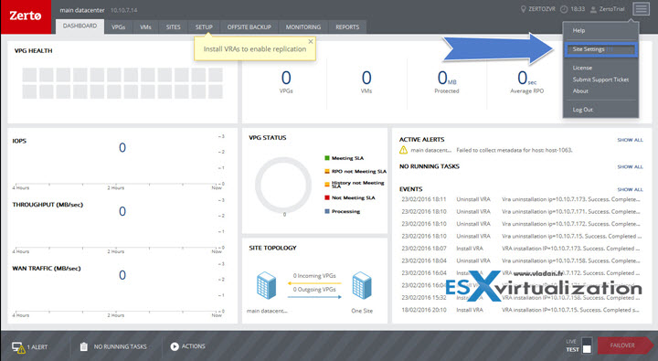Click the Failed to collect metadata alert

[514, 150]
